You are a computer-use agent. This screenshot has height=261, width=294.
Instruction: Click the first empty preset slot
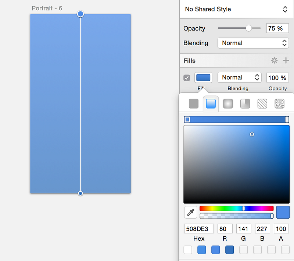[243, 250]
